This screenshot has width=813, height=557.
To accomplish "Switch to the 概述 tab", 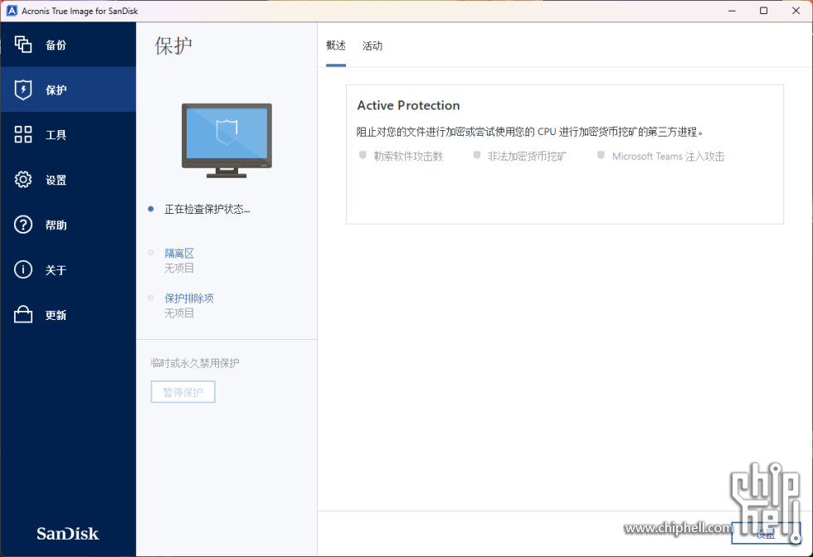I will [x=335, y=46].
